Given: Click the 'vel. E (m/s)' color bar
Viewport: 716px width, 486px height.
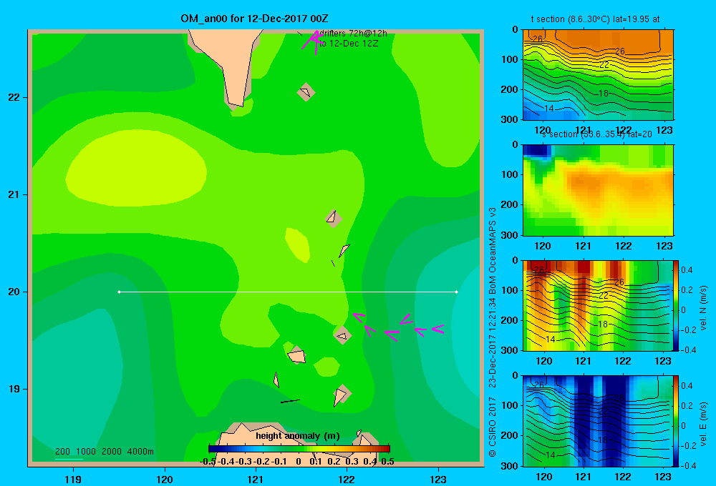Looking at the screenshot, I should tap(676, 421).
